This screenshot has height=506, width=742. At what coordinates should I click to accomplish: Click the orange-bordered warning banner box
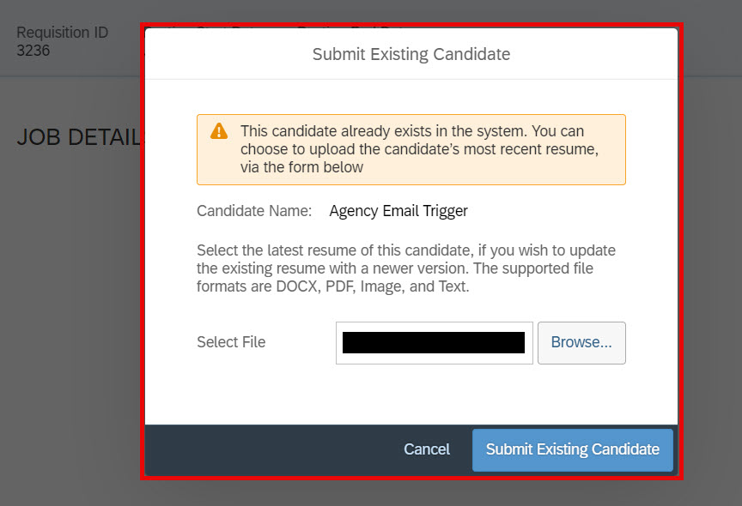pos(411,149)
